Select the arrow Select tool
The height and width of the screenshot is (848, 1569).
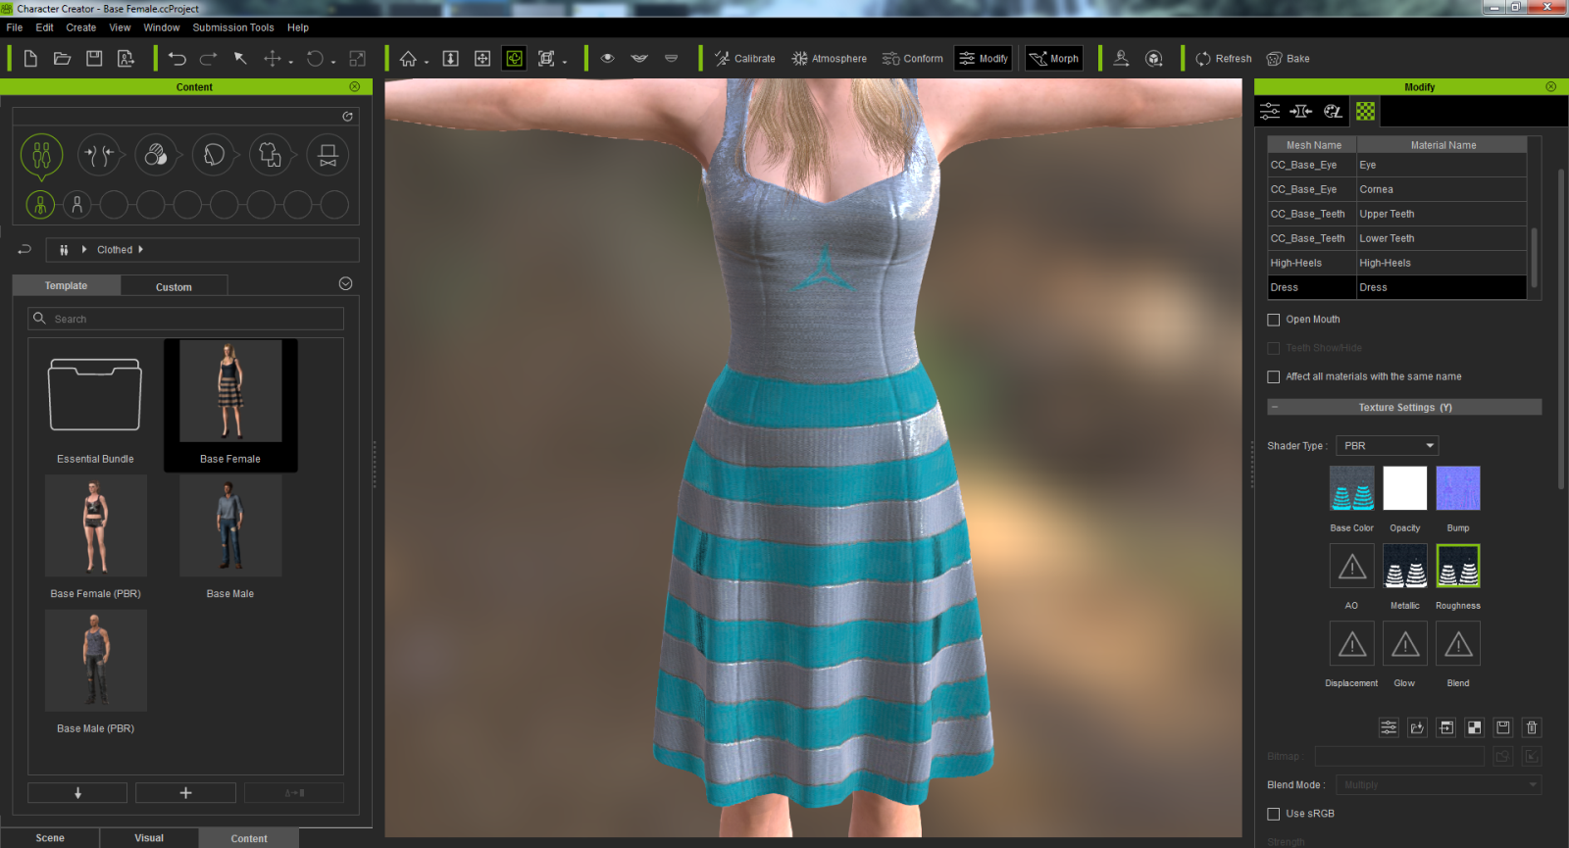[x=240, y=59]
